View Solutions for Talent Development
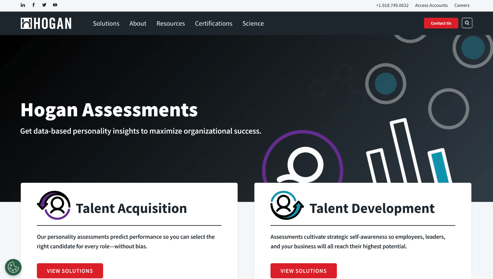 pyautogui.click(x=304, y=271)
